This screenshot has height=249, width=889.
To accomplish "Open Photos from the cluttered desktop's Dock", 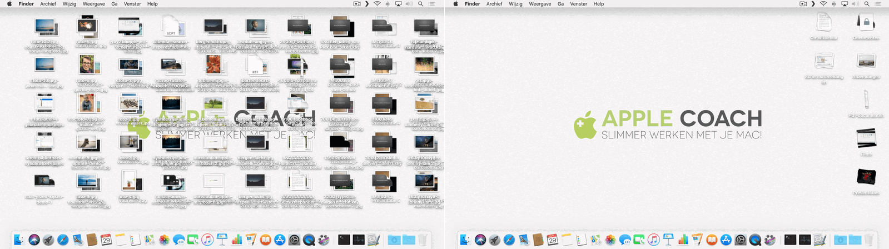I will [164, 240].
